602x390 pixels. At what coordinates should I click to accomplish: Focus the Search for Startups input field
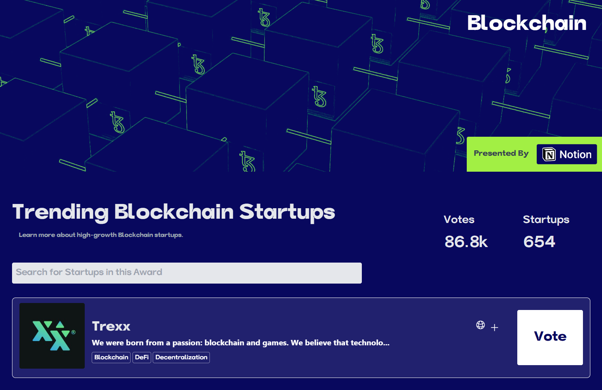click(187, 273)
